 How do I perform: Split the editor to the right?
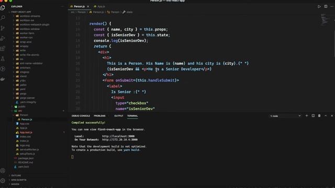326,7
